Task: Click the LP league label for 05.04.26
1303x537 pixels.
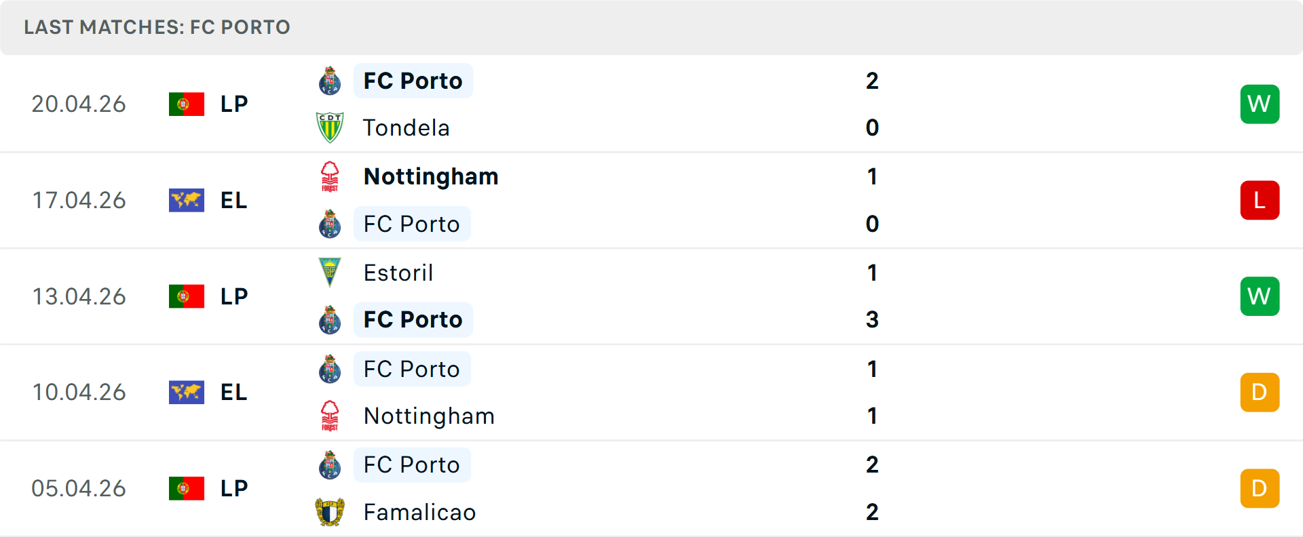Action: click(234, 488)
